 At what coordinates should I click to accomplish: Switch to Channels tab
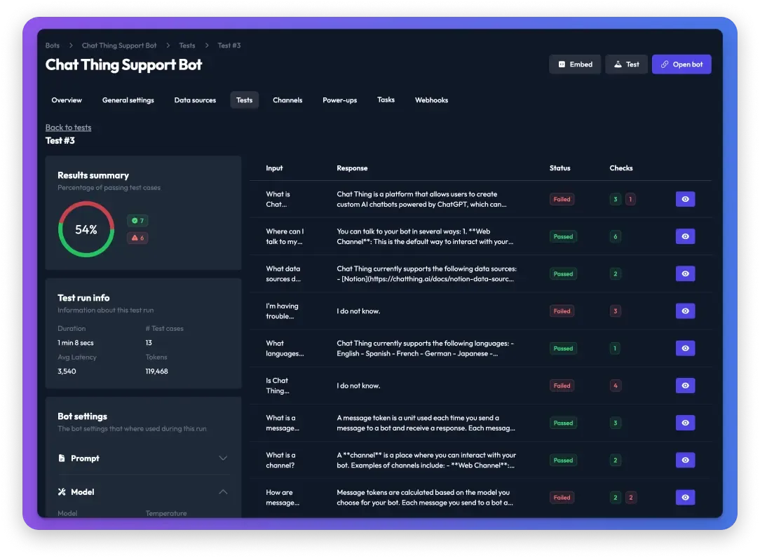click(x=287, y=100)
